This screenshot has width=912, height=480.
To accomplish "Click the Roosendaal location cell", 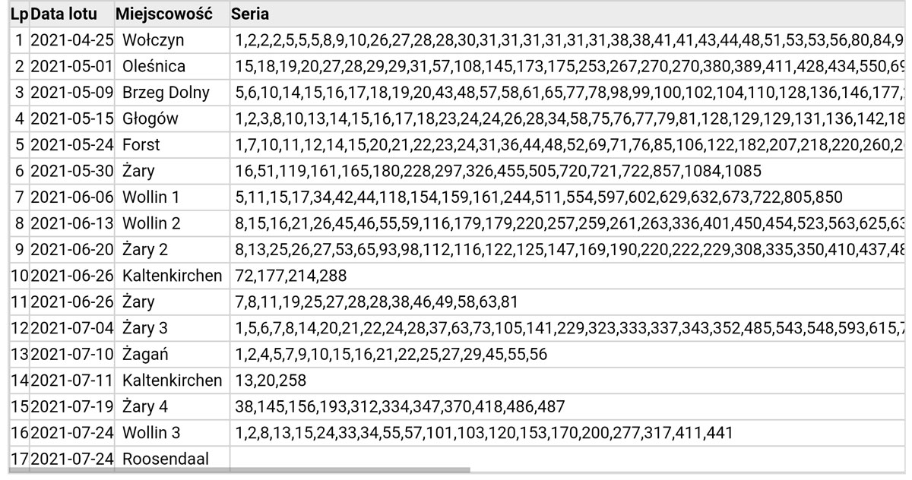I will point(165,459).
